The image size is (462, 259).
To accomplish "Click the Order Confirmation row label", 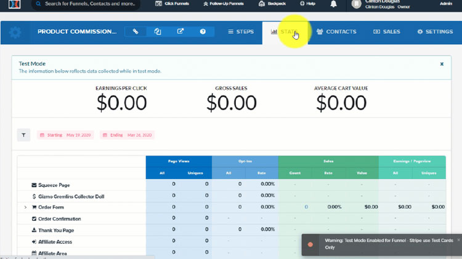I will (60, 218).
